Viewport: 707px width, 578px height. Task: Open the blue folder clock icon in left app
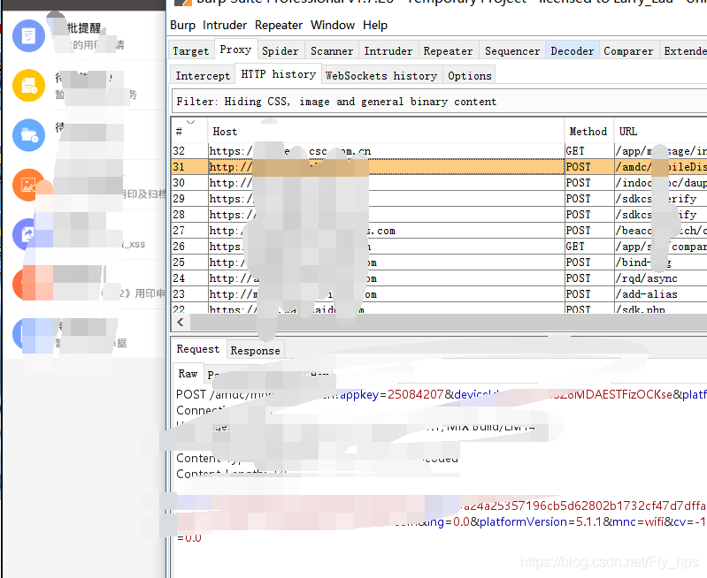click(x=28, y=134)
